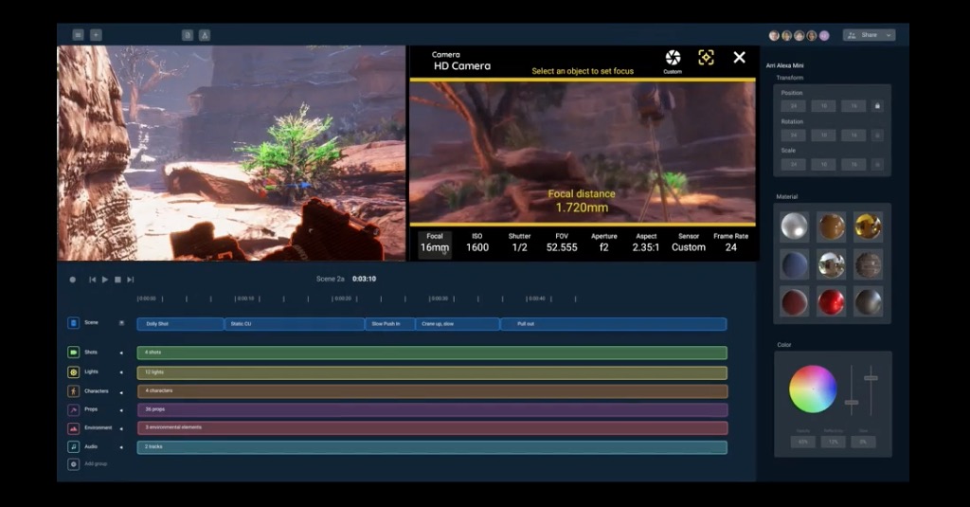
Task: Click the Characters group icon
Action: [73, 390]
